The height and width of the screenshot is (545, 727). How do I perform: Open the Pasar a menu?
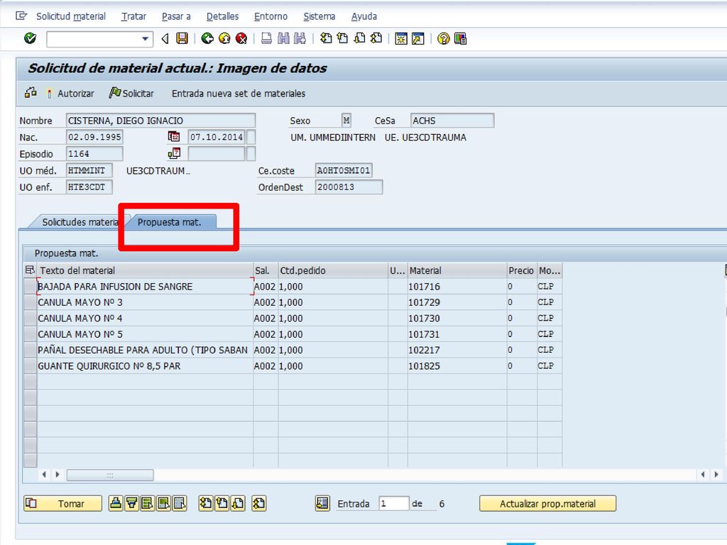click(176, 16)
